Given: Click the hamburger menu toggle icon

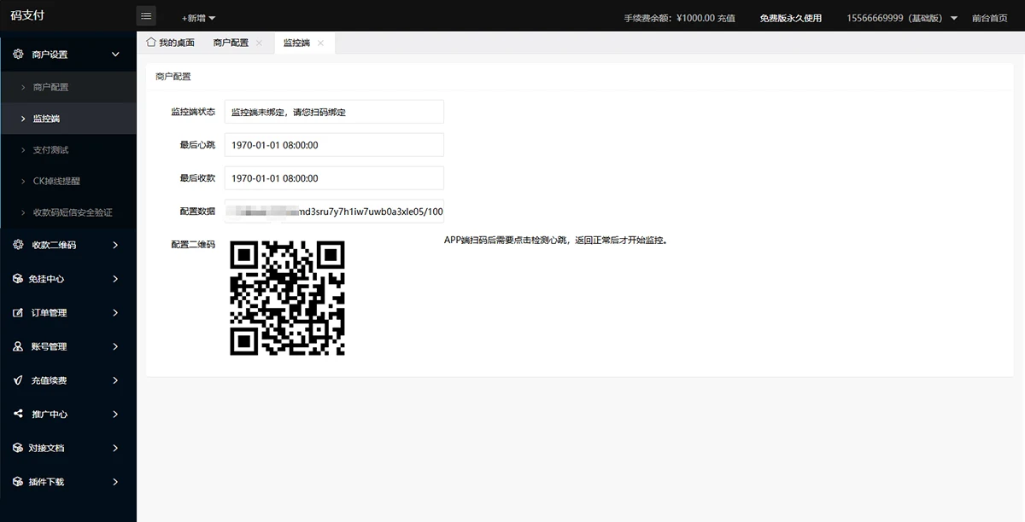Looking at the screenshot, I should 146,16.
